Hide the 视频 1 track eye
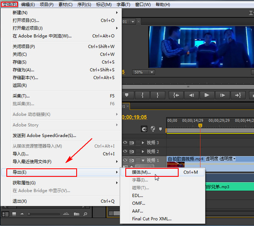 (125, 160)
